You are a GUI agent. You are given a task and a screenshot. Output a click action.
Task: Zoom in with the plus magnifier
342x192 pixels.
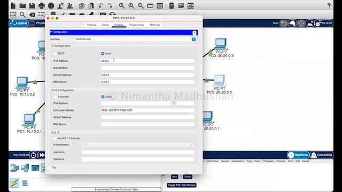point(122,6)
